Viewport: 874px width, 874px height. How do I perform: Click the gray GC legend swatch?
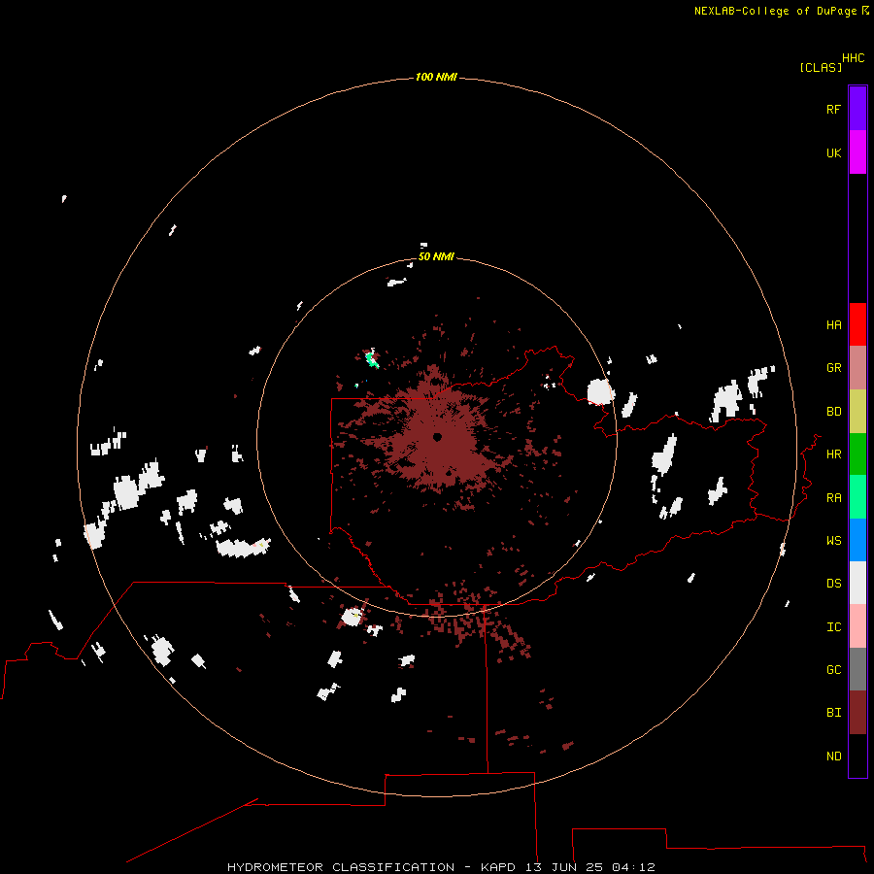(x=857, y=669)
